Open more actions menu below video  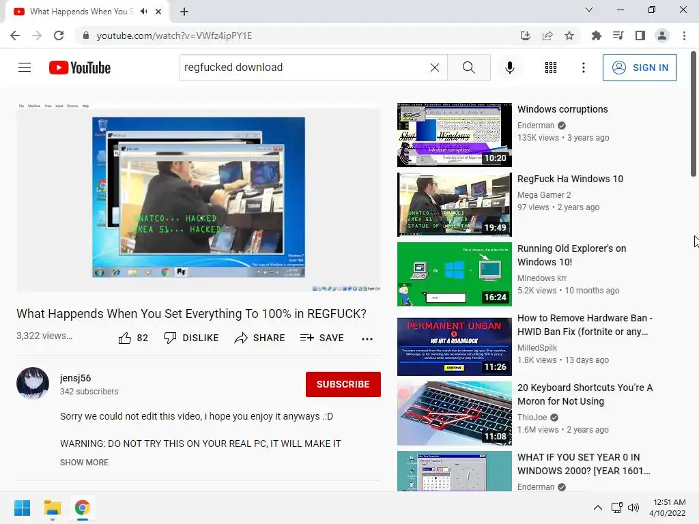click(x=367, y=339)
